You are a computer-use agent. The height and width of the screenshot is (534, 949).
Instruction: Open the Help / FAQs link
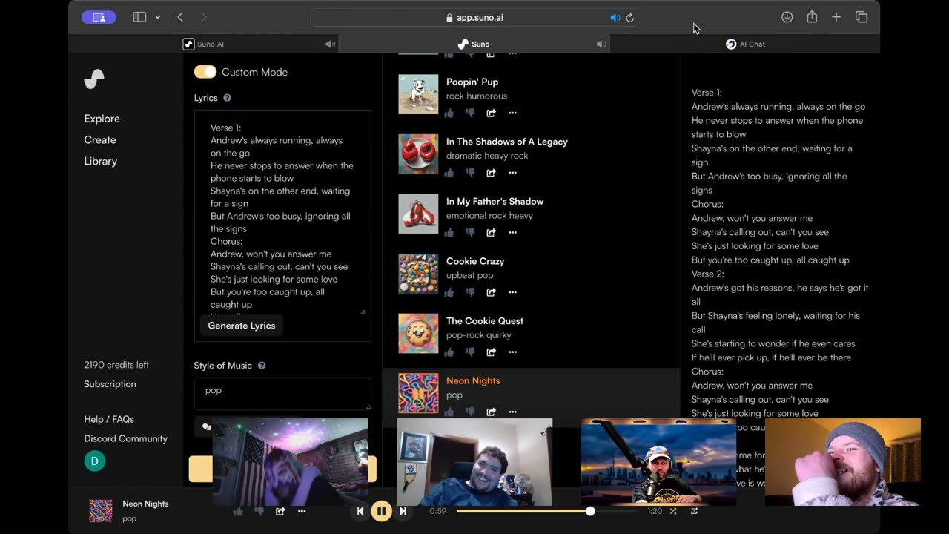click(x=109, y=419)
